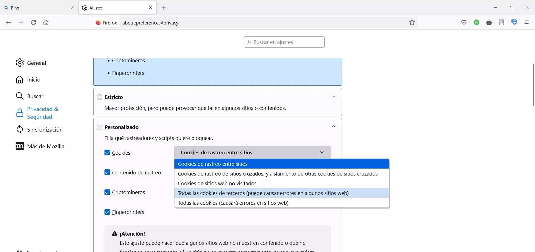Image resolution: width=535 pixels, height=252 pixels.
Task: Click the 'Buscar en ajustes' search field
Action: pos(284,42)
